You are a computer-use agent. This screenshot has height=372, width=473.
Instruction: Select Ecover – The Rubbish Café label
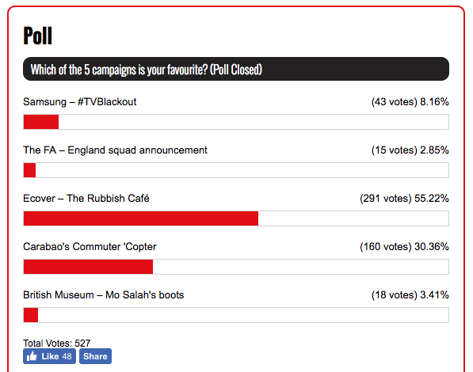86,199
